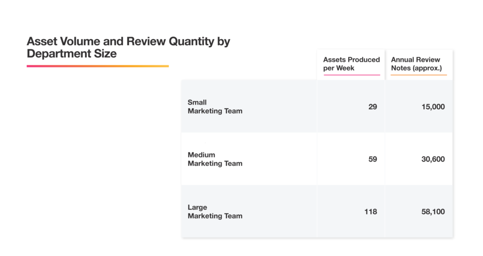Click the "Department Size" title text
483x256 pixels.
pyautogui.click(x=72, y=54)
